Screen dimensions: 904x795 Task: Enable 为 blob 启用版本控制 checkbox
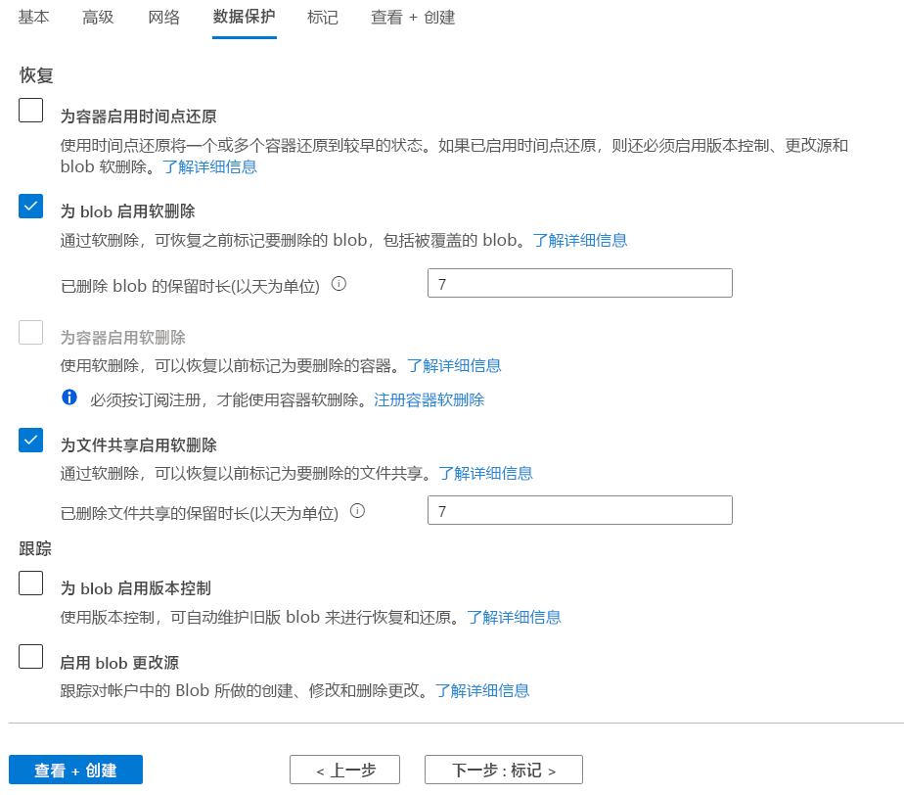(30, 583)
